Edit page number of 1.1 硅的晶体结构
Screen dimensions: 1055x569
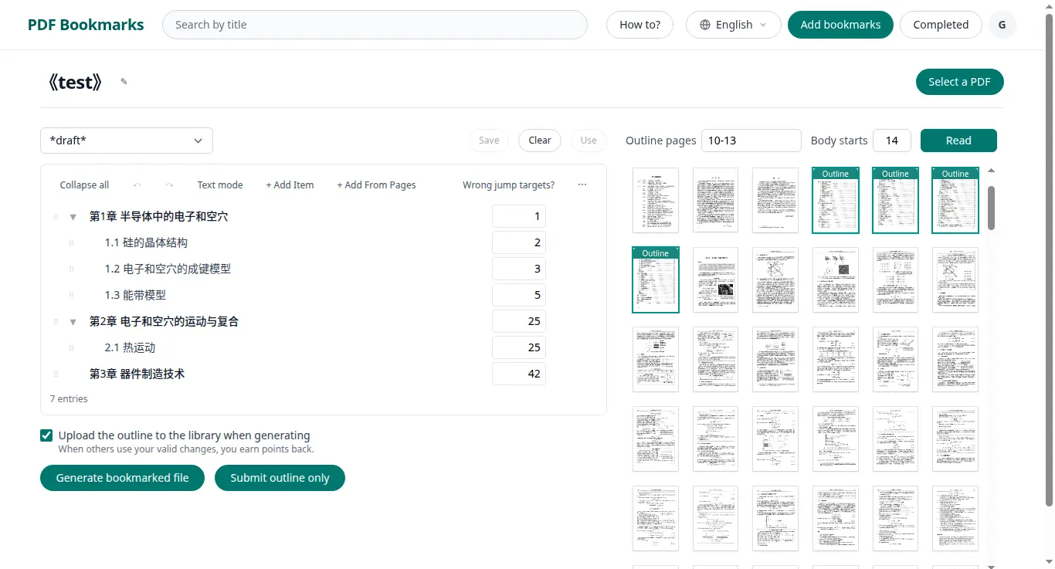519,243
